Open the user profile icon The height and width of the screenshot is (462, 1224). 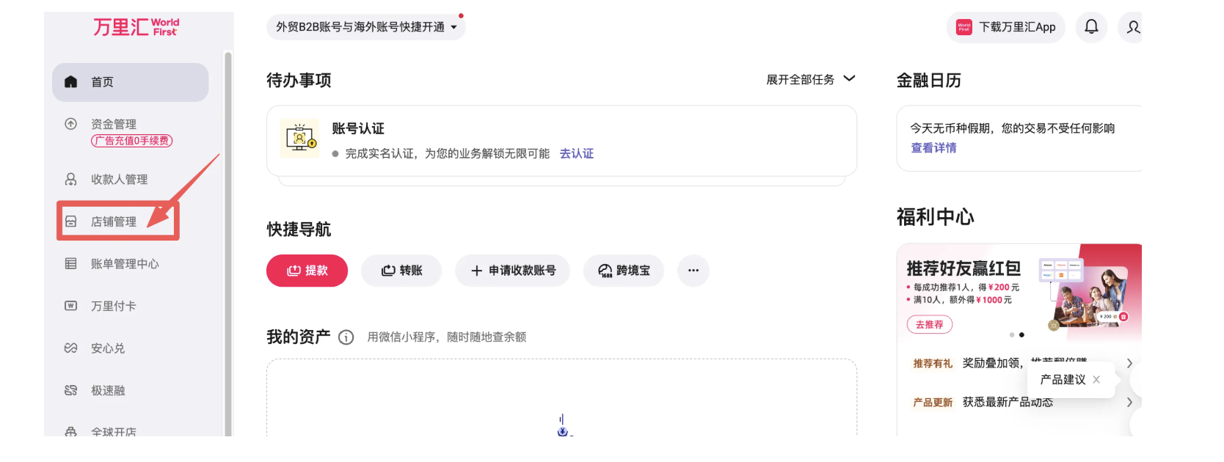coord(1133,27)
